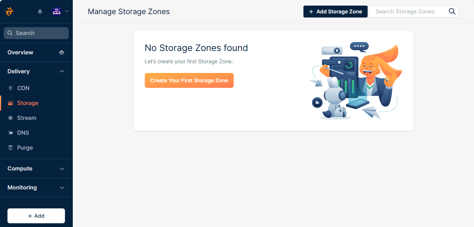
Task: Click the Storage drive icon
Action: [10, 103]
